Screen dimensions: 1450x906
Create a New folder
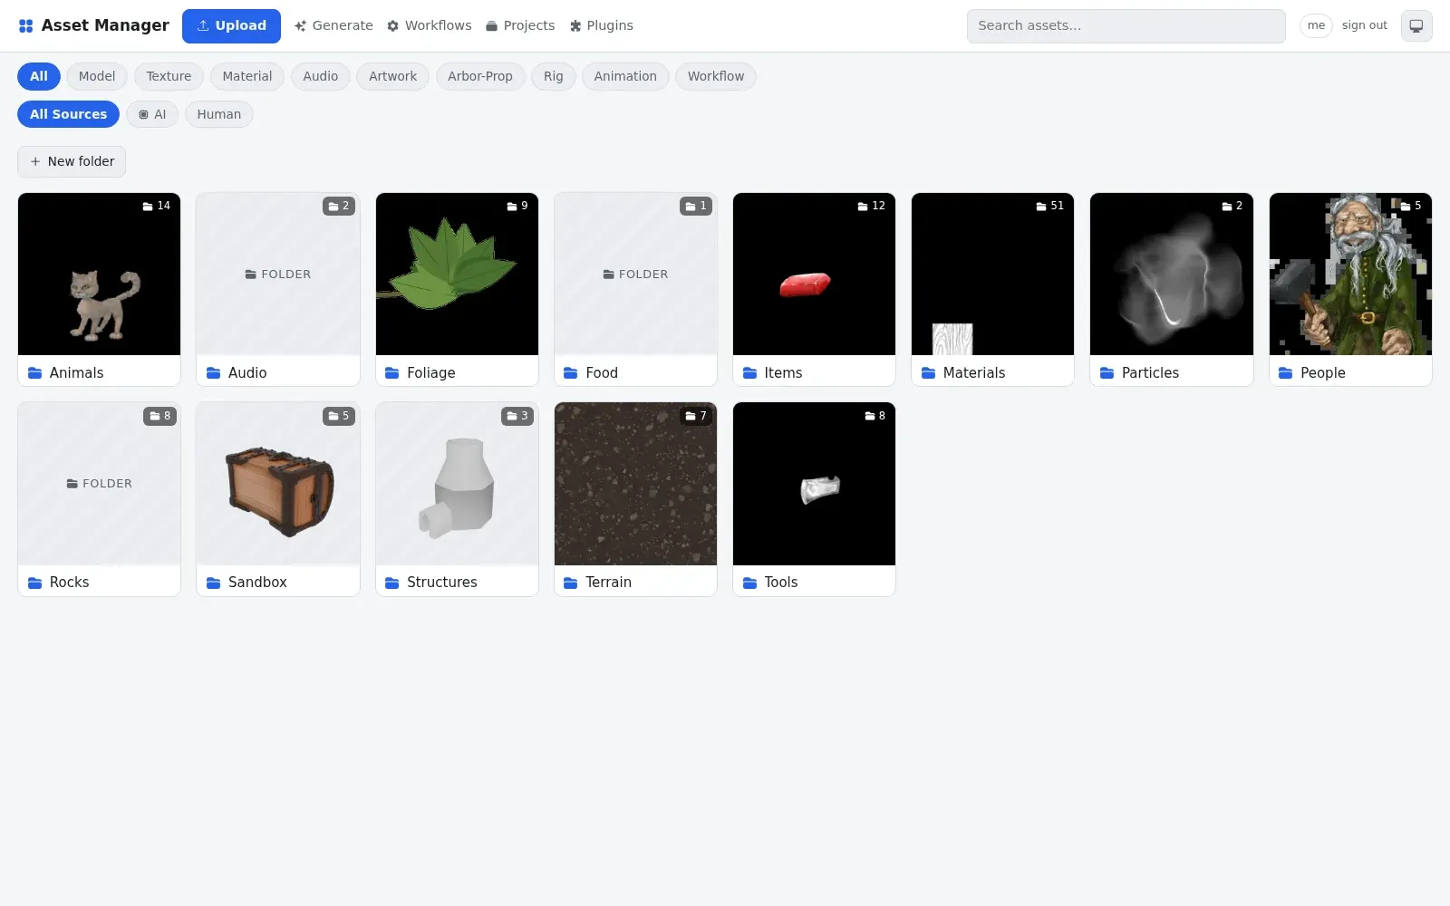72,161
